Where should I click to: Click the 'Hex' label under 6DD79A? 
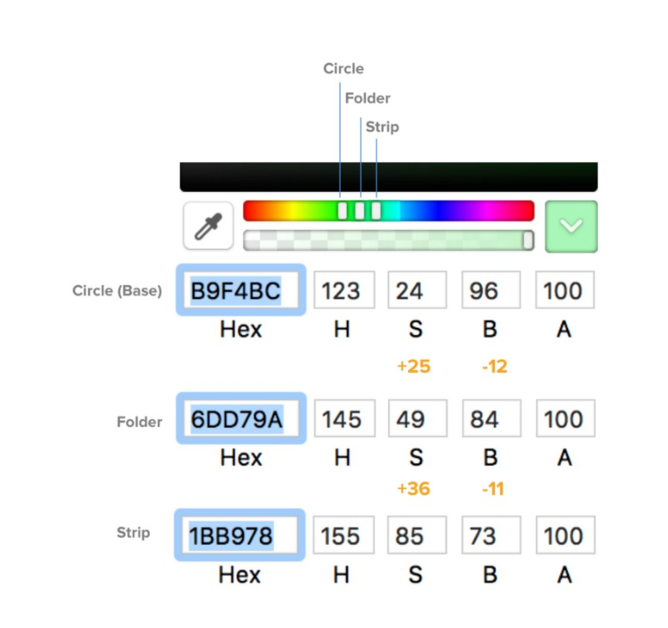point(241,458)
